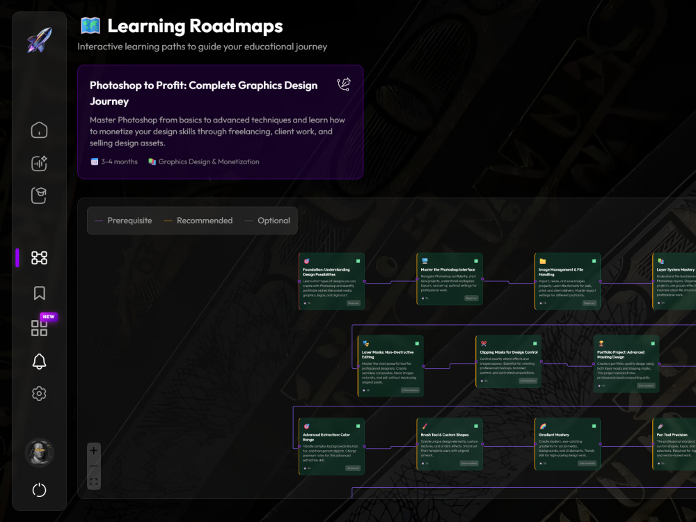Open notifications bell icon
696x522 pixels.
pyautogui.click(x=39, y=361)
